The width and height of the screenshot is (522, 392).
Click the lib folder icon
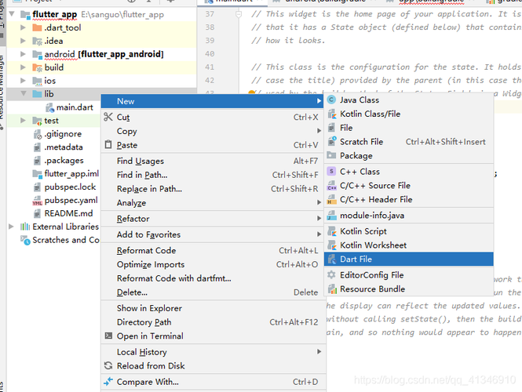[37, 94]
